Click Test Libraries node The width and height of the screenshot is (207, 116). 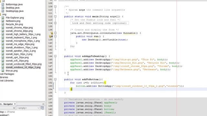click(6, 81)
